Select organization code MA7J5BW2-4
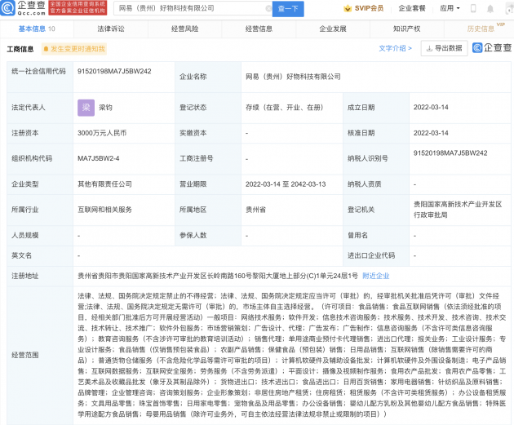Image resolution: width=514 pixels, height=425 pixels. pyautogui.click(x=99, y=158)
